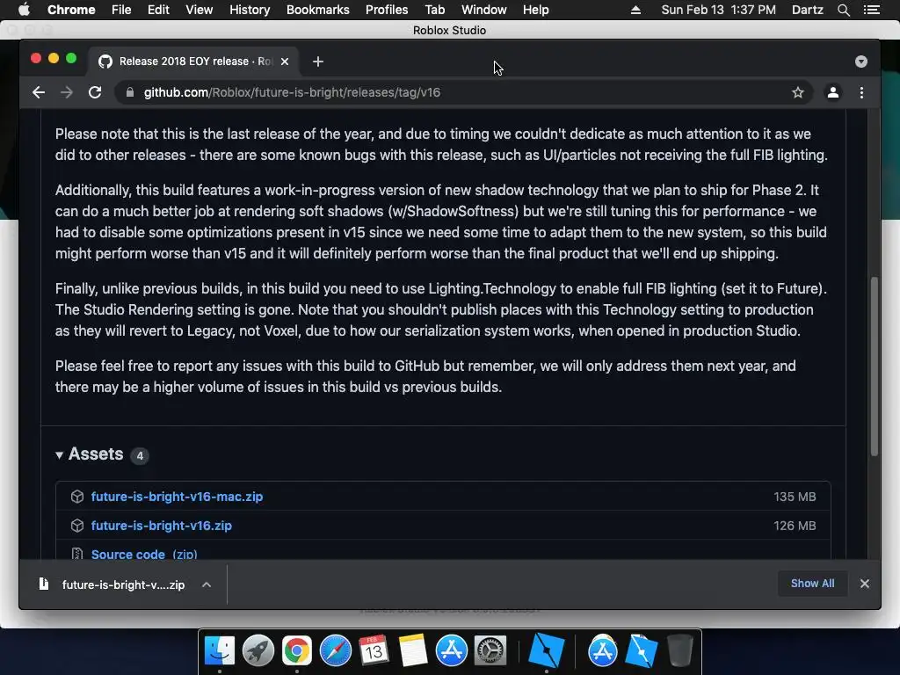Reload the GitHub release page
The image size is (900, 675).
tap(95, 92)
